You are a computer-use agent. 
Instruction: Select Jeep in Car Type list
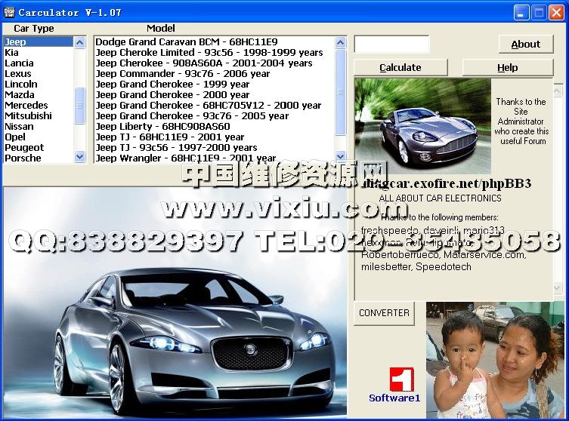[x=16, y=42]
